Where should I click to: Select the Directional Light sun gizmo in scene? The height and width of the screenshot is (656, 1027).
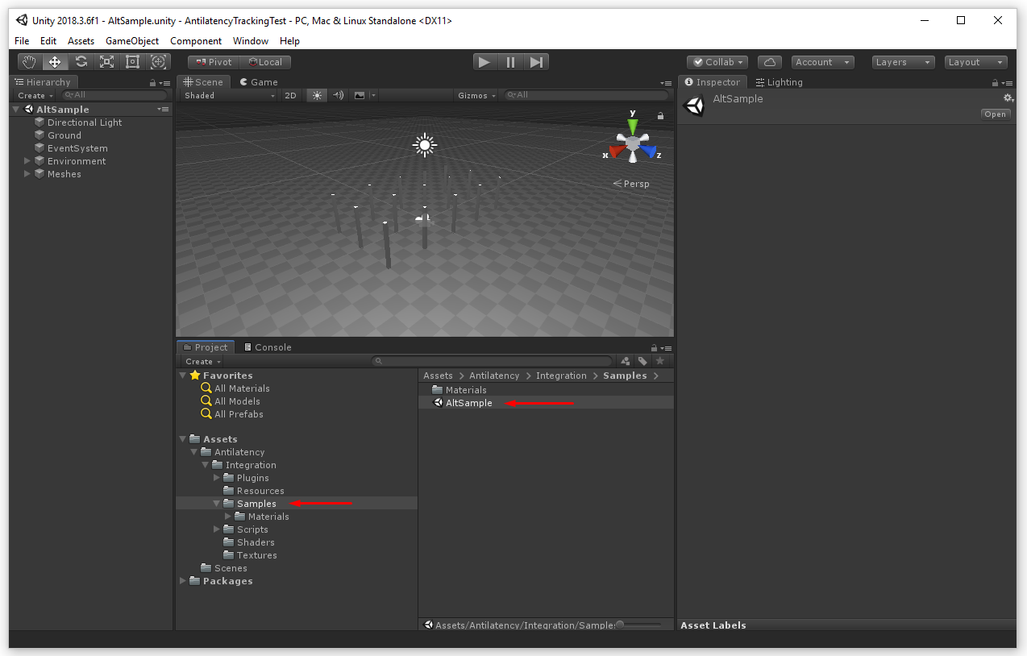pyautogui.click(x=424, y=145)
